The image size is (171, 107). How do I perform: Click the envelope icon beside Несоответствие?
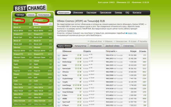tap(115, 41)
